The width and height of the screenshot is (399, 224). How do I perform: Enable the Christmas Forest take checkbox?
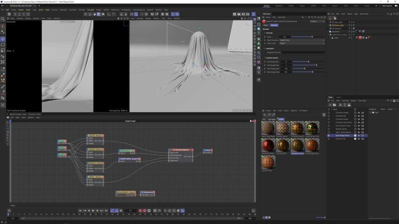[355, 113]
